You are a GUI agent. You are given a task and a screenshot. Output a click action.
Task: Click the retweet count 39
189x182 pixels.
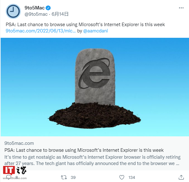[73, 177]
